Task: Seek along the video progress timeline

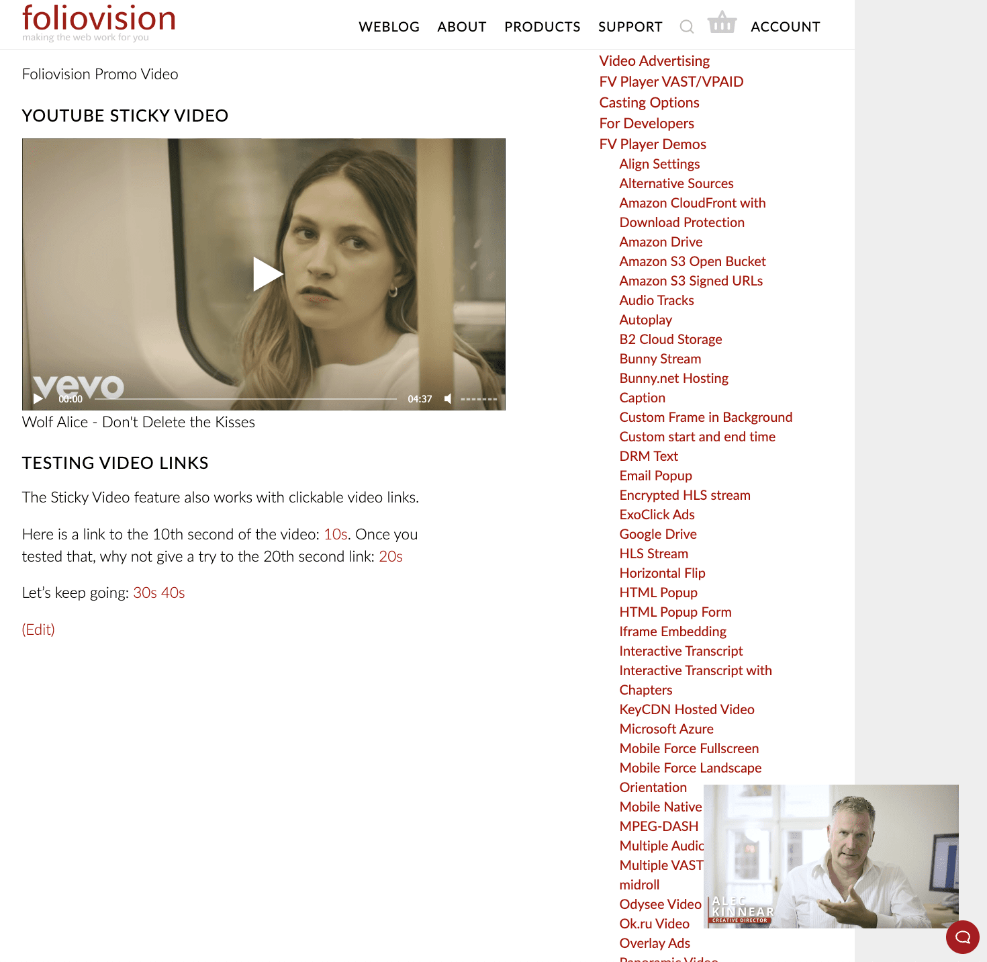Action: point(246,399)
